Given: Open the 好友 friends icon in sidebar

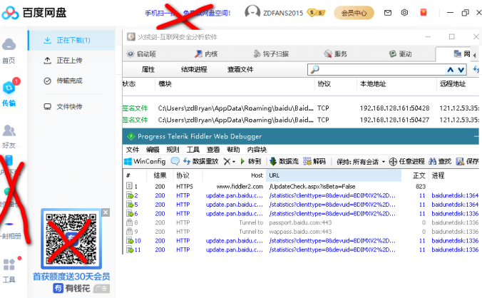Looking at the screenshot, I should 9,131.
